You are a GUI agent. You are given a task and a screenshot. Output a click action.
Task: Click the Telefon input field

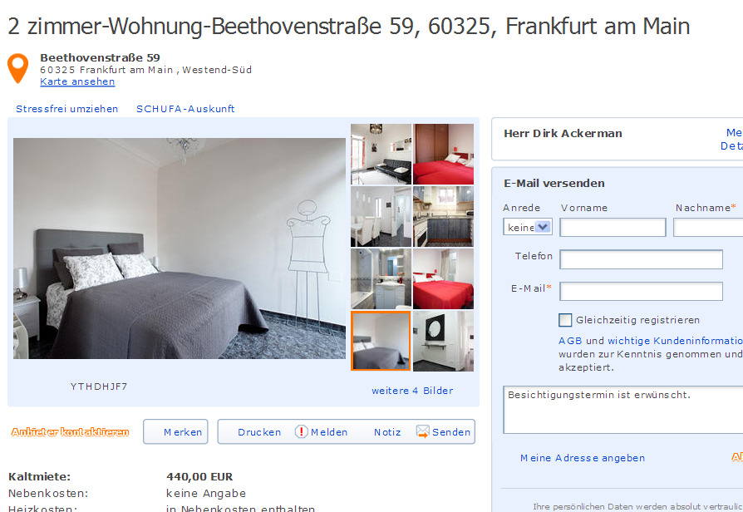coord(641,259)
